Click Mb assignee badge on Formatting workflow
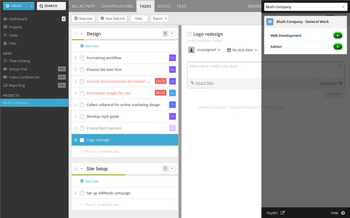The image size is (350, 218). [x=172, y=58]
